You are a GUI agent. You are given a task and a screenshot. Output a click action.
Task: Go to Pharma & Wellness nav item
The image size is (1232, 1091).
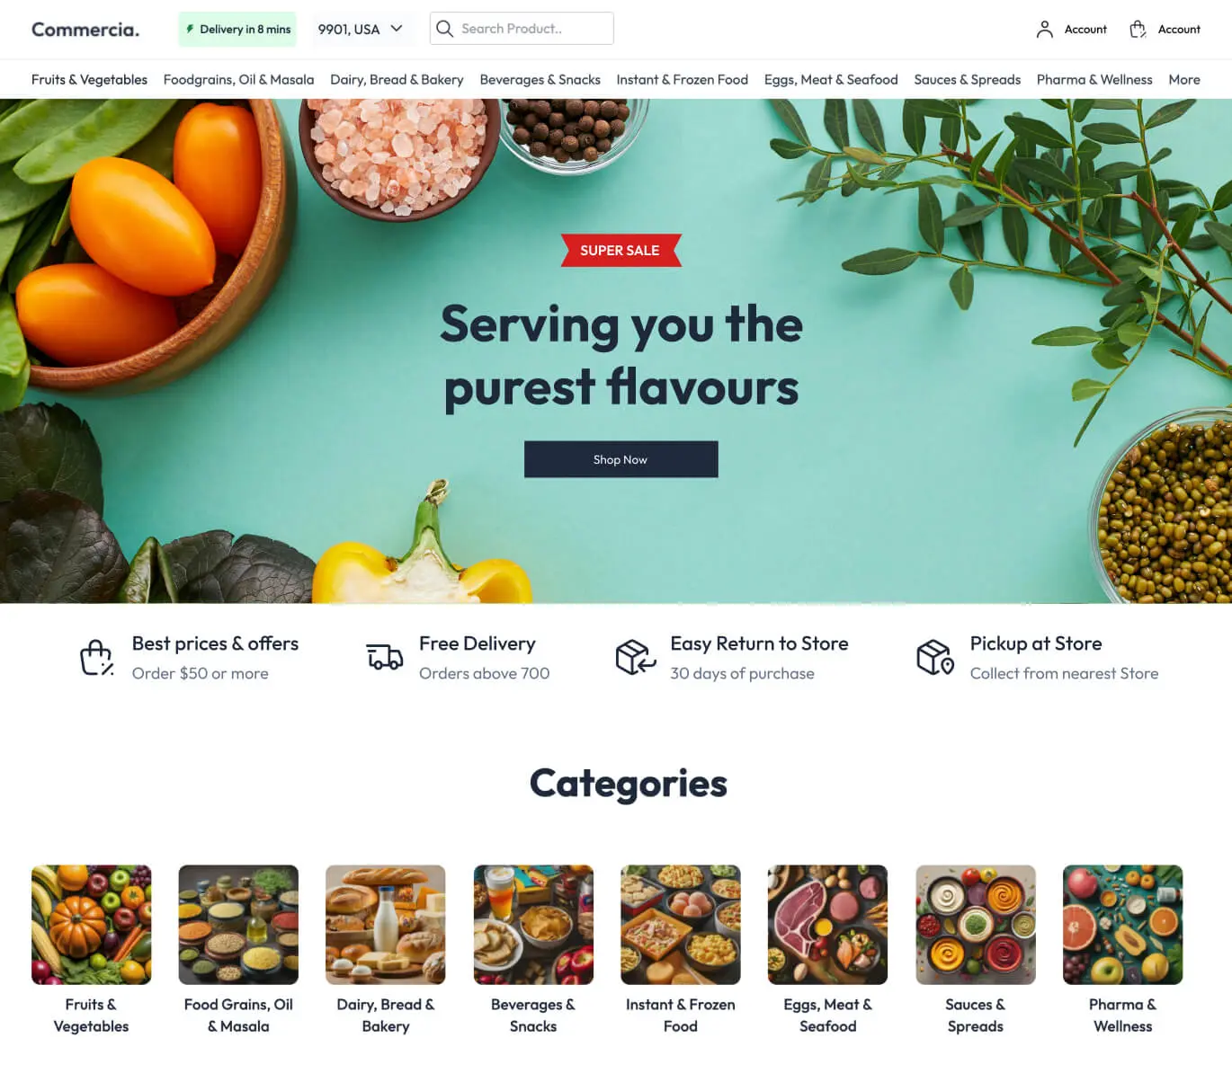tap(1094, 80)
